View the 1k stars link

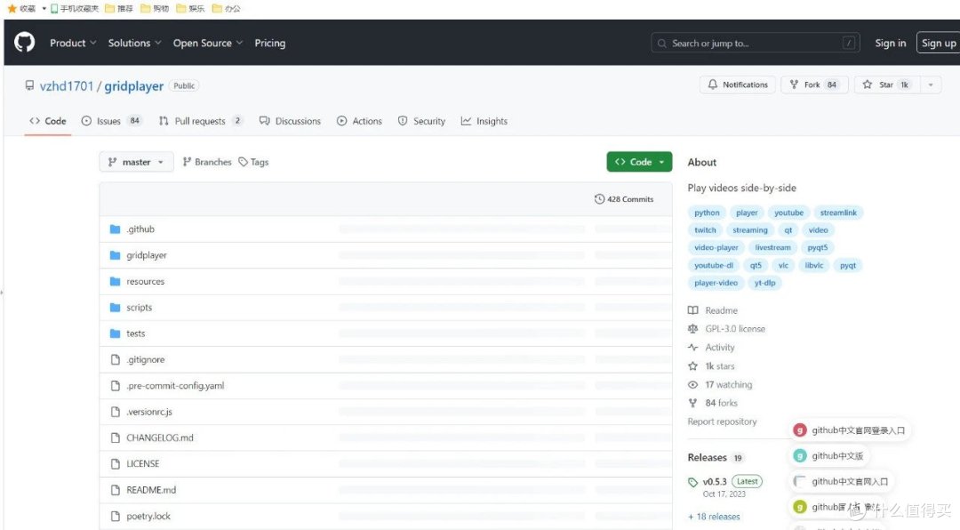[x=711, y=365]
